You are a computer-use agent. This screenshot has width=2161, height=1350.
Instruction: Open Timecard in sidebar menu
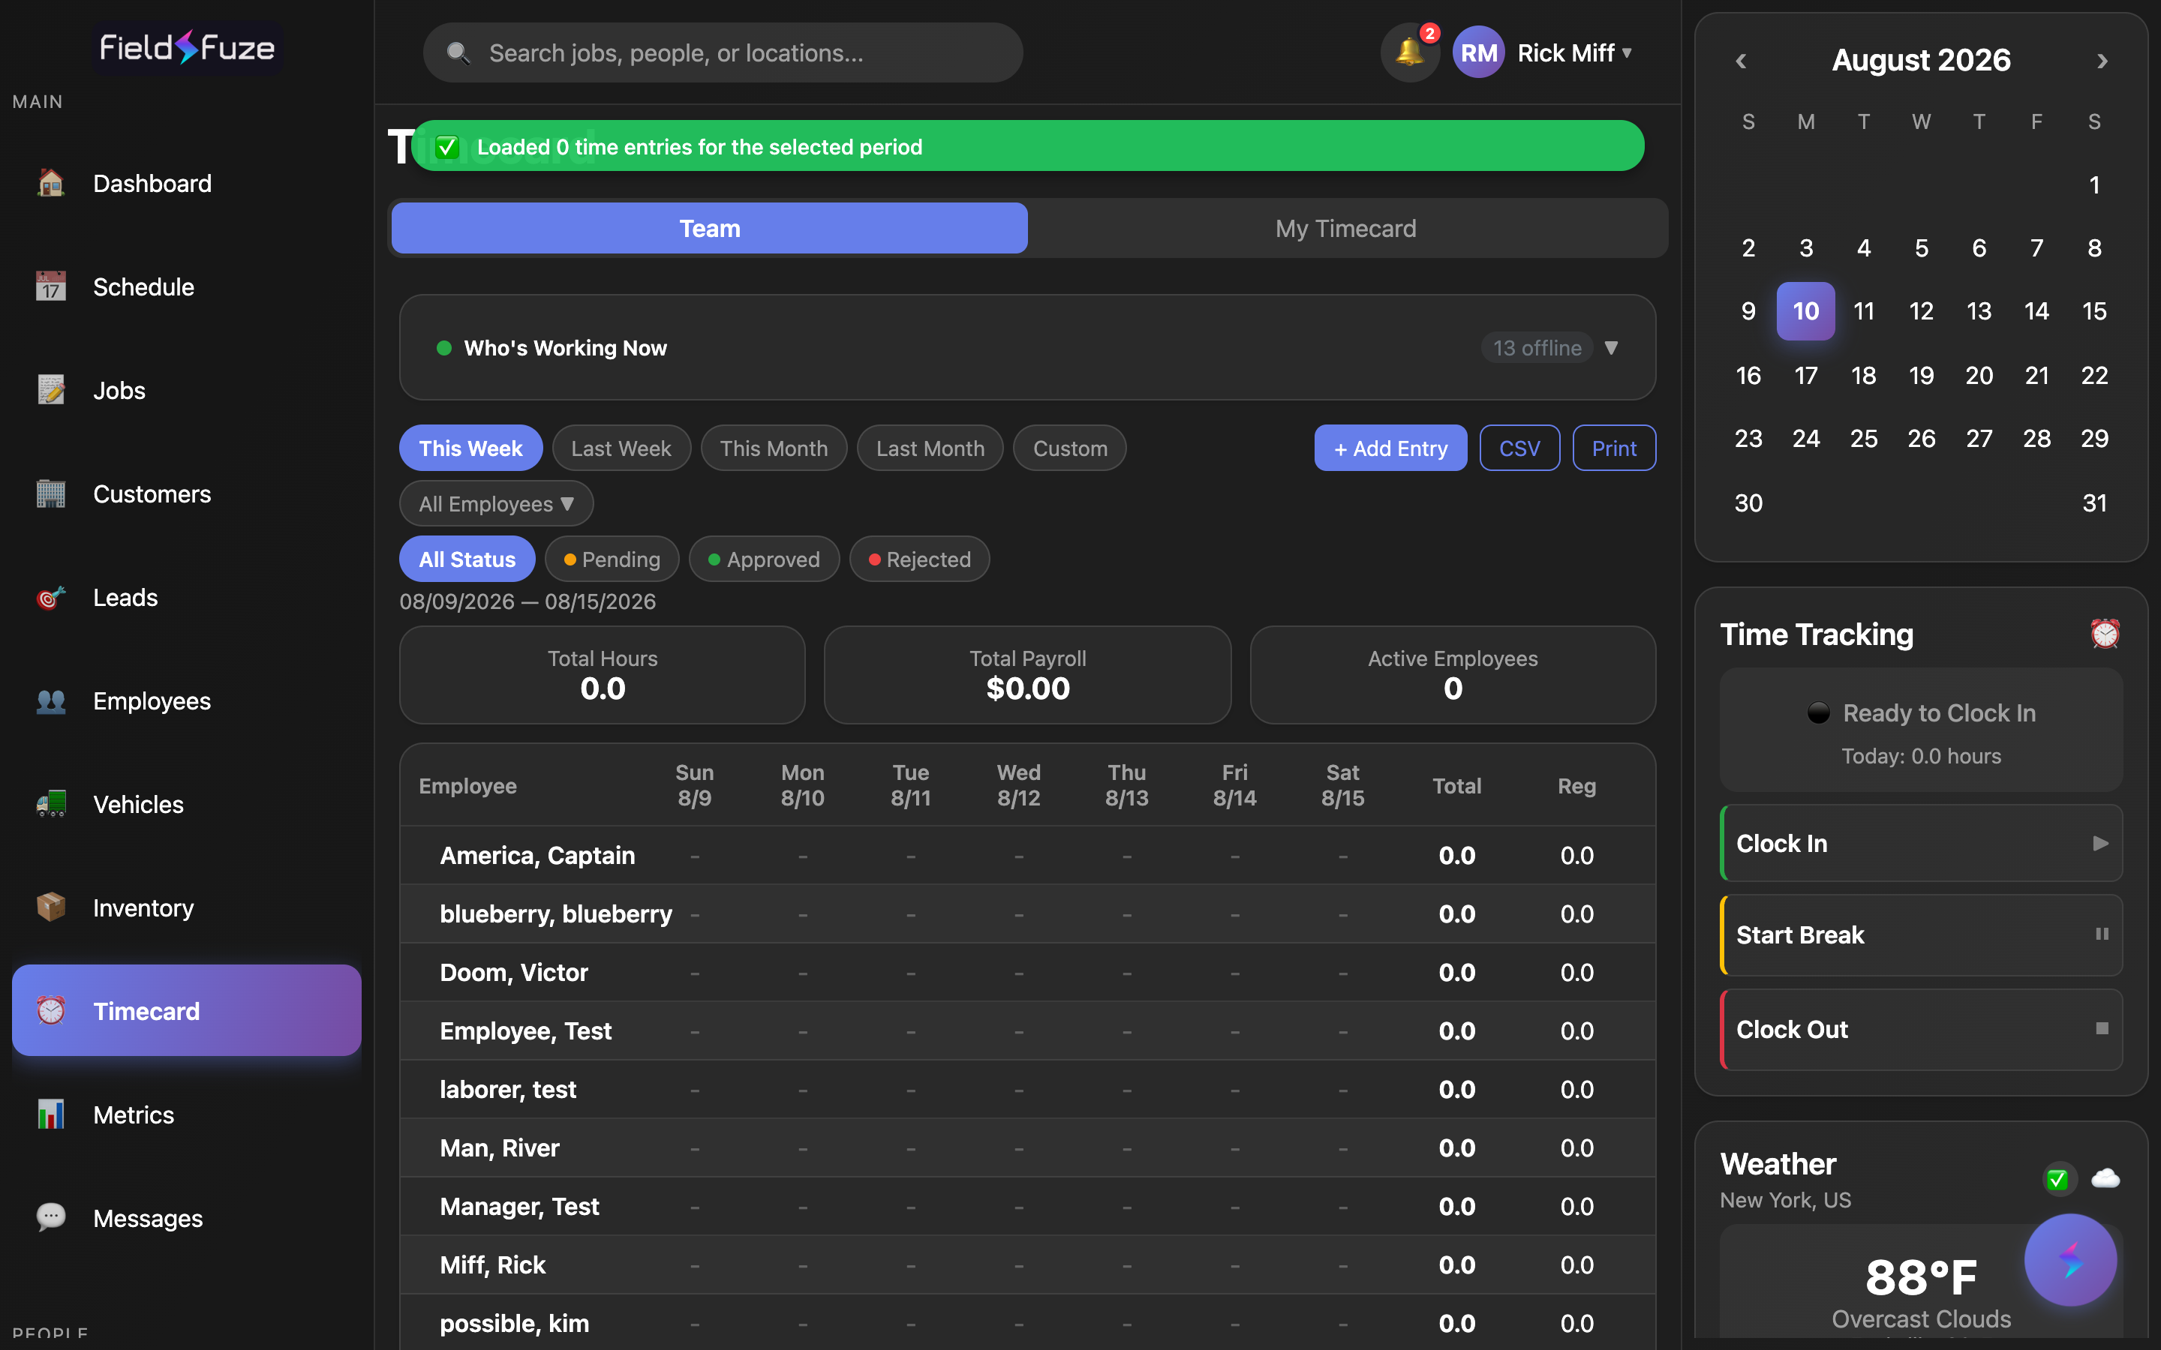[187, 1011]
